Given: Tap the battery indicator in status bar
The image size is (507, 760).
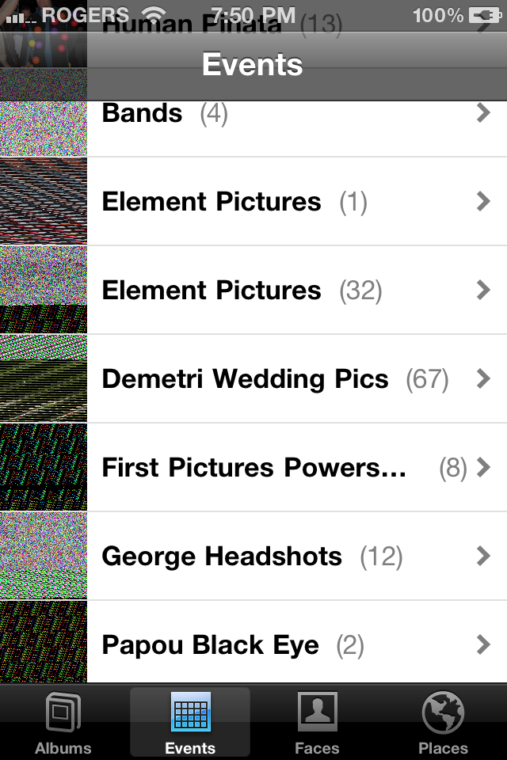Looking at the screenshot, I should pyautogui.click(x=484, y=16).
